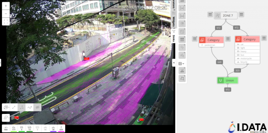Screen dimensions: 268x133
Task: Enter fullscreen video mode
Action: click(x=6, y=21)
